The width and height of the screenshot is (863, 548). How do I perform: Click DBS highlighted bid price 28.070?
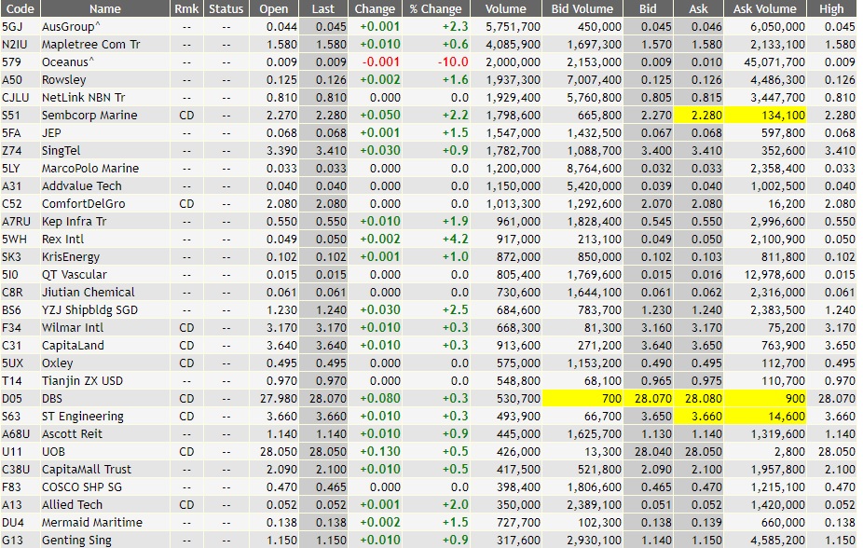649,398
